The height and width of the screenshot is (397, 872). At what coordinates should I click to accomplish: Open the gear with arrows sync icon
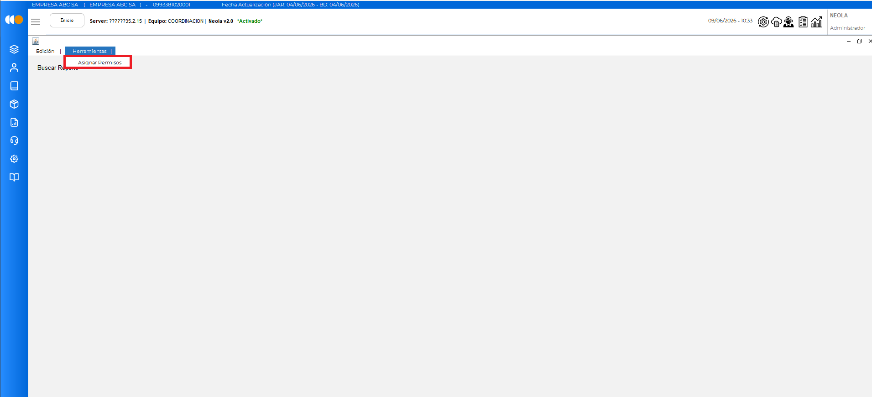coord(763,21)
